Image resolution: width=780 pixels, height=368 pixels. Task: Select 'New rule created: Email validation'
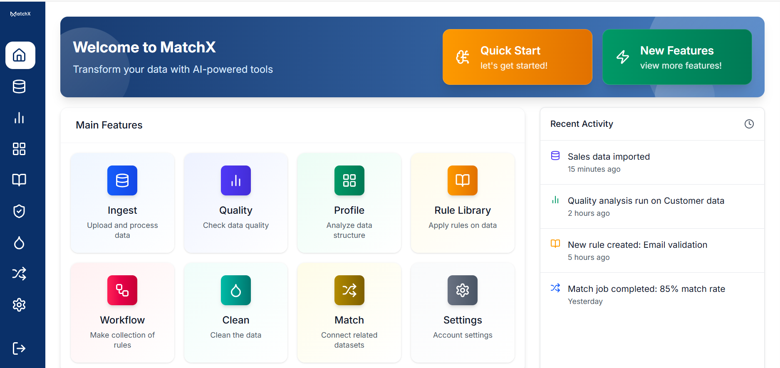pyautogui.click(x=637, y=245)
